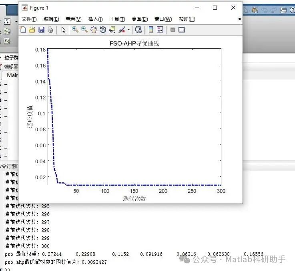Viewport: 295px width, 271px height.
Task: Open a file using the folder icon
Action: point(32,30)
